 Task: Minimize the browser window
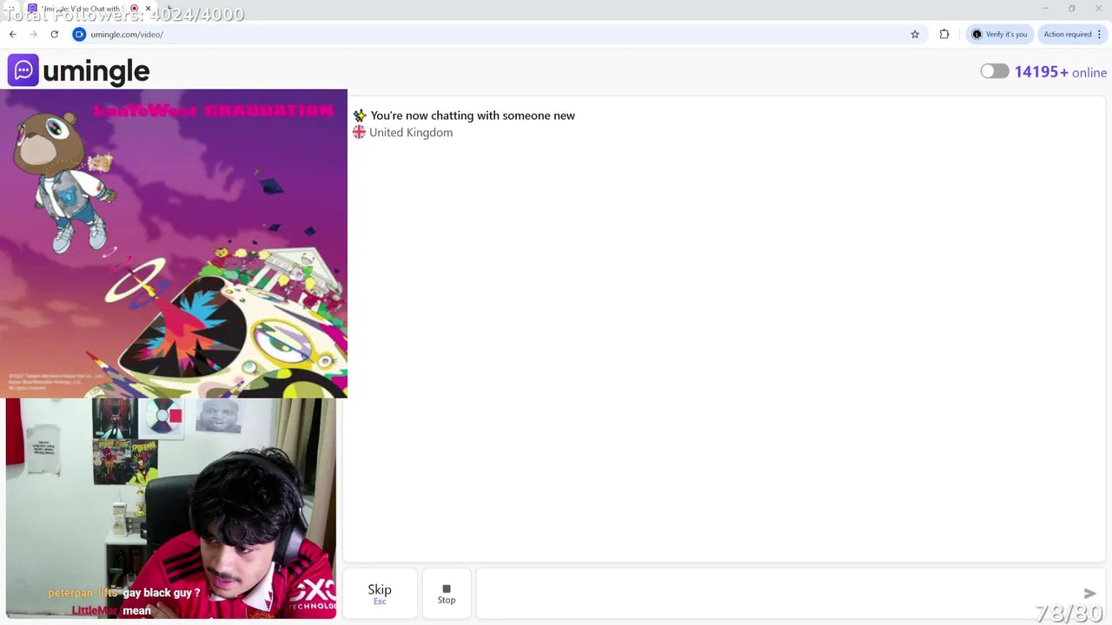click(1045, 9)
